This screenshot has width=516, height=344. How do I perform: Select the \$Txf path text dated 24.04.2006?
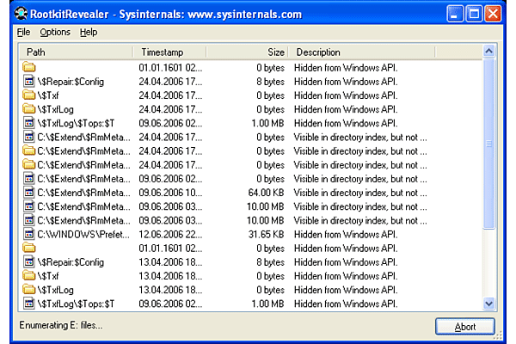coord(48,95)
